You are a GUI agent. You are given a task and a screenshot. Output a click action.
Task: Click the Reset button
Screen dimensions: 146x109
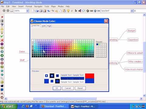tap(80, 88)
